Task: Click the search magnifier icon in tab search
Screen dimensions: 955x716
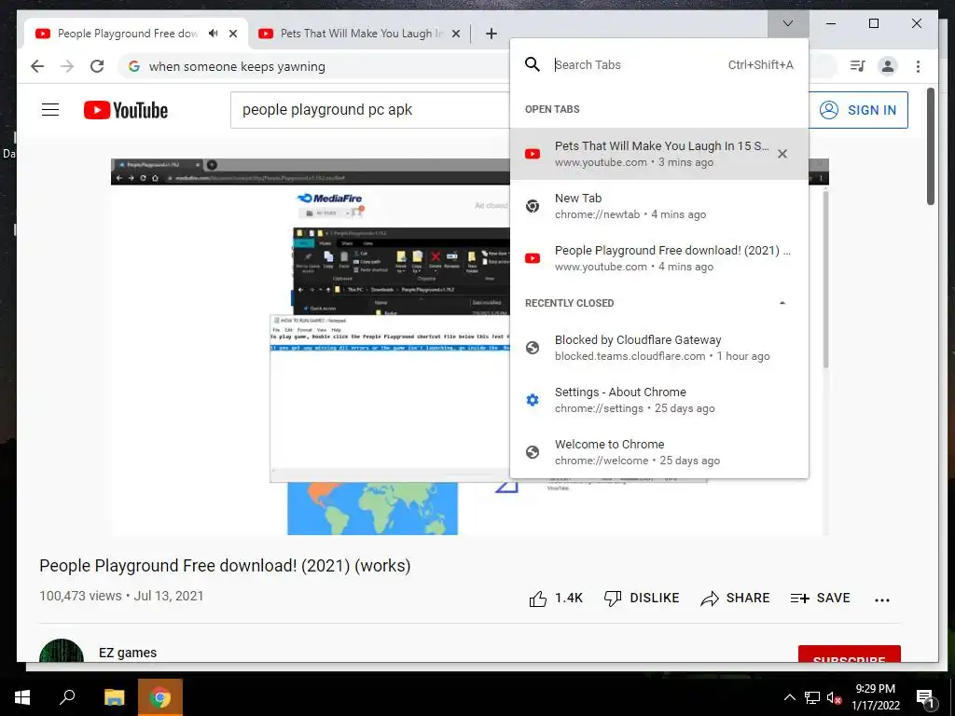Action: point(533,64)
